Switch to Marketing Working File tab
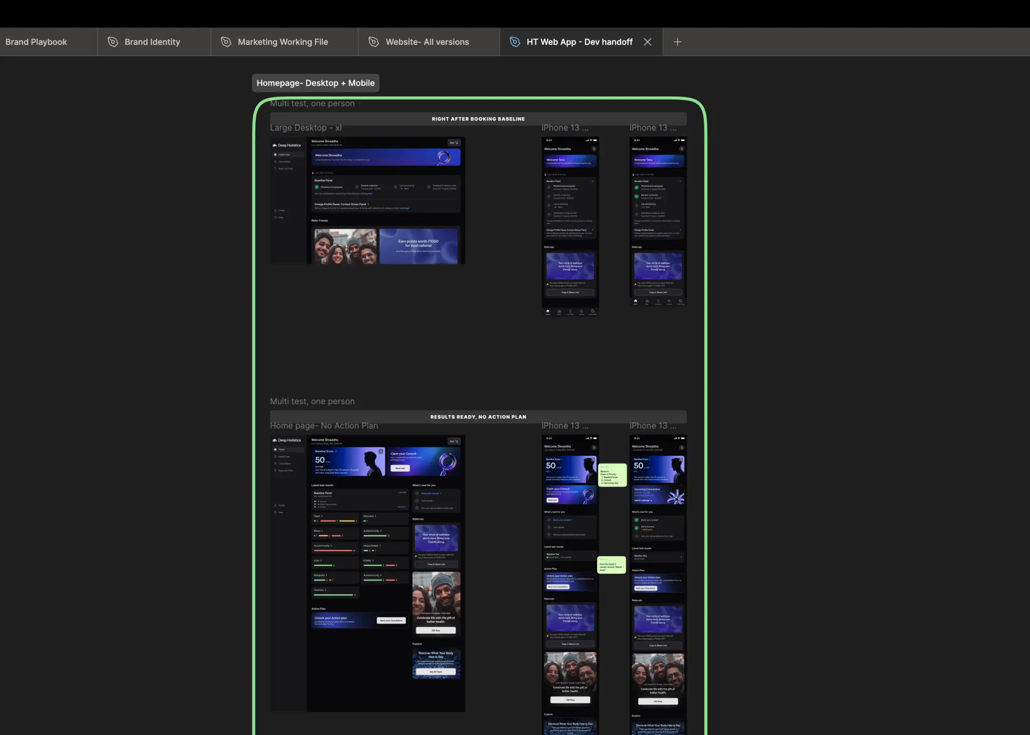 (x=283, y=42)
